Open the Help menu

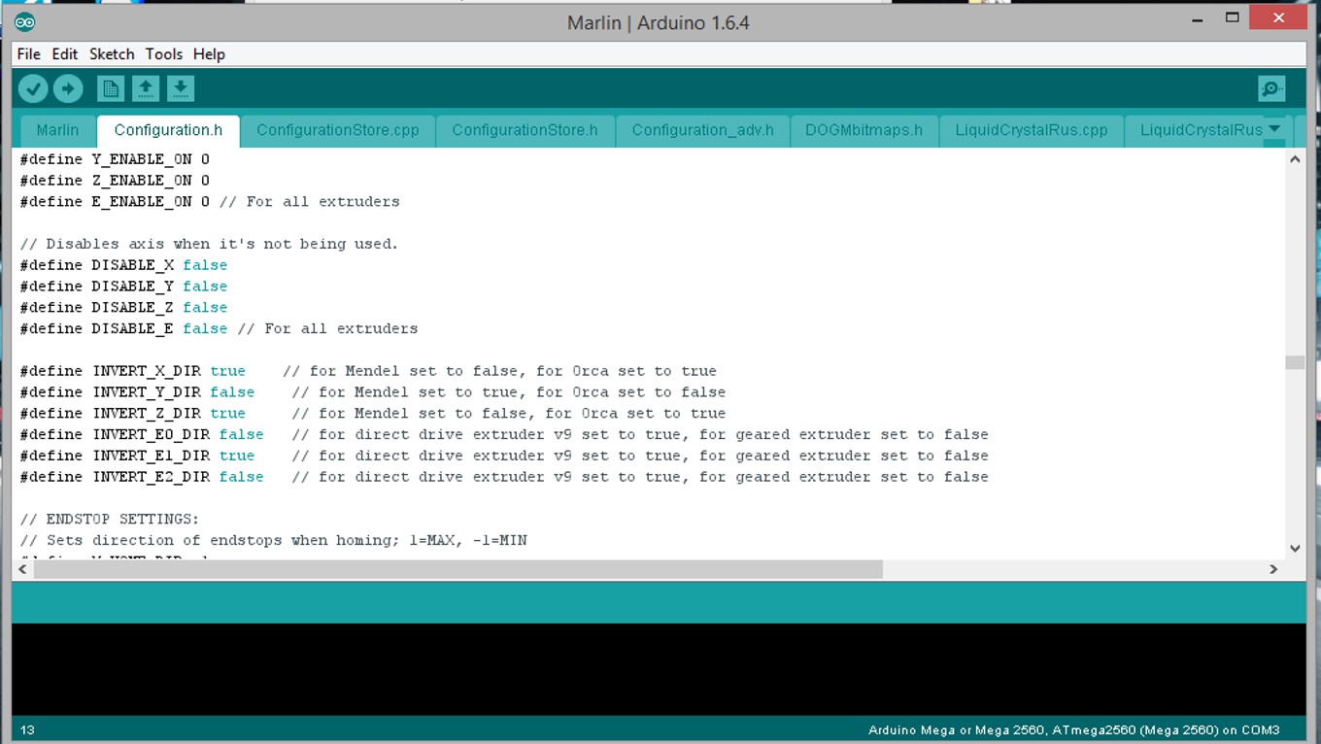[209, 54]
